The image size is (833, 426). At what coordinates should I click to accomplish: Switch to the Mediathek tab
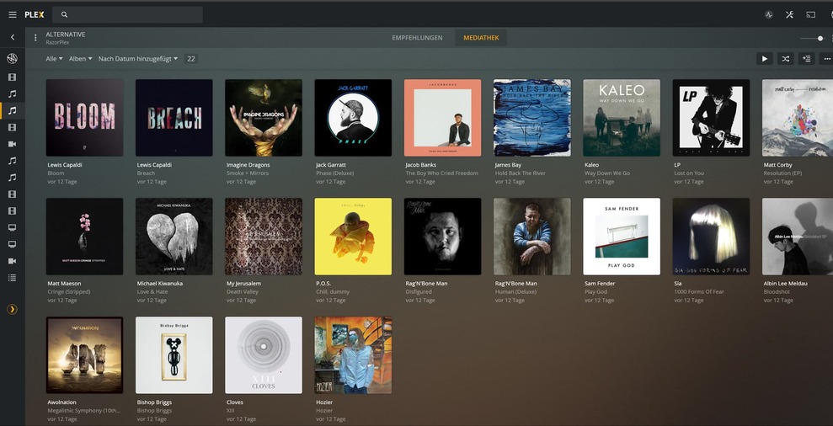coord(481,38)
